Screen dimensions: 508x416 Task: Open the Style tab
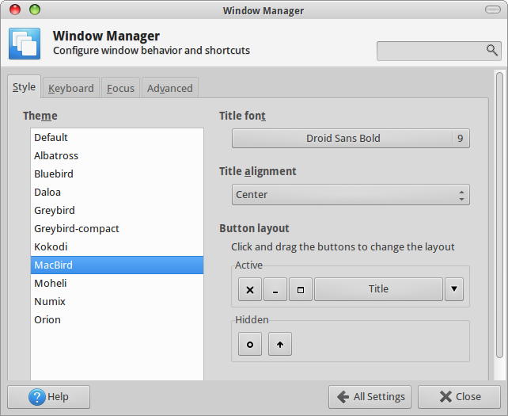tap(25, 87)
